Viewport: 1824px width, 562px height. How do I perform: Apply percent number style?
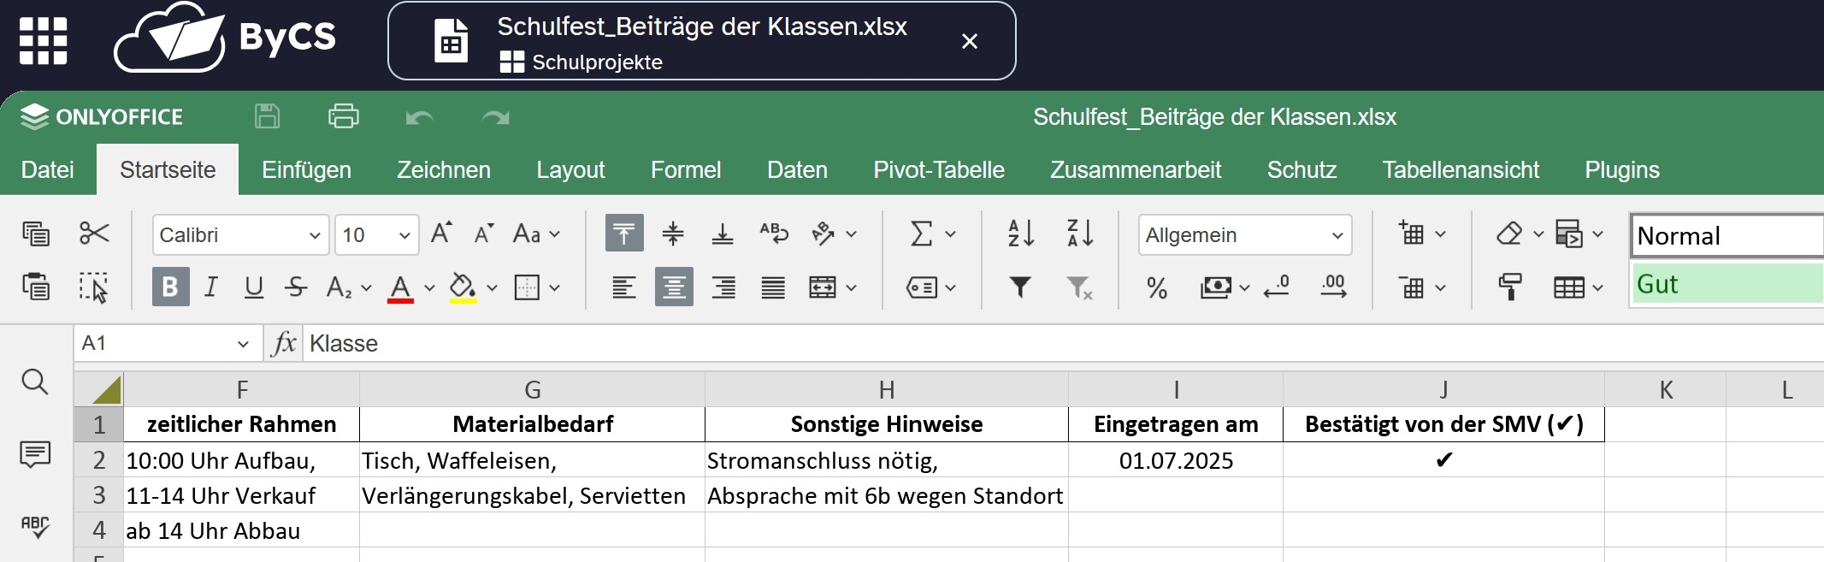1157,288
